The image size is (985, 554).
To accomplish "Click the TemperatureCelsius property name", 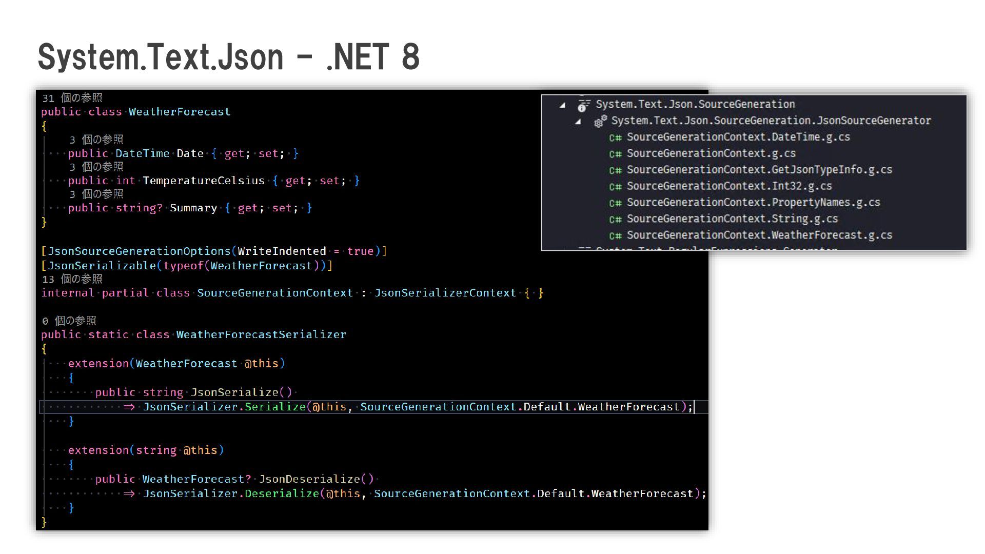I will [203, 181].
